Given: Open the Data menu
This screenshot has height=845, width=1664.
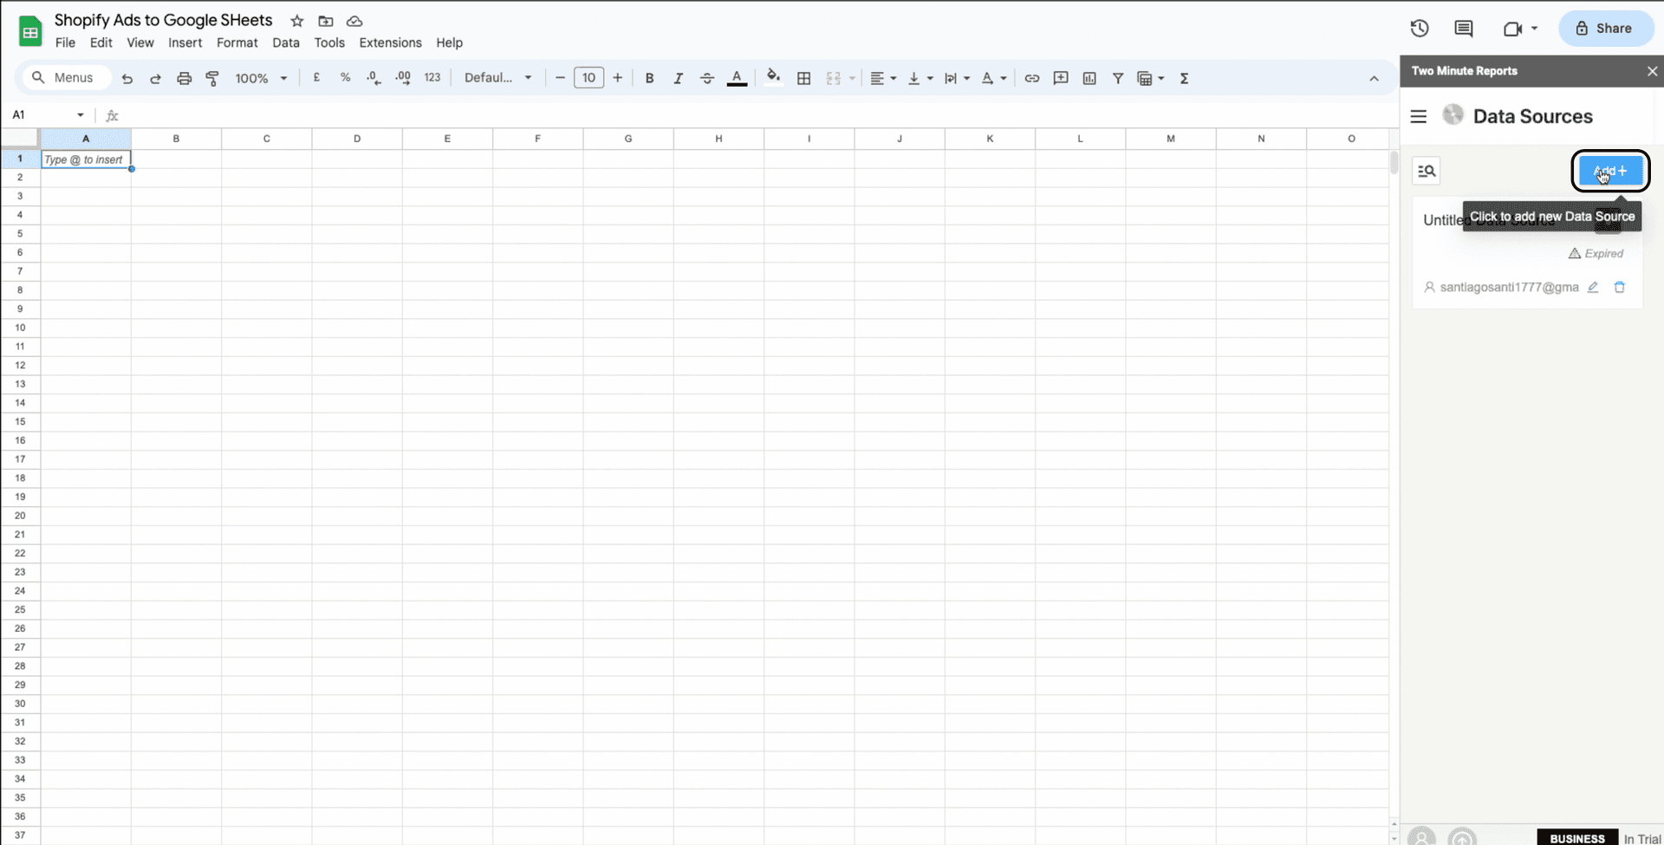Looking at the screenshot, I should click(x=286, y=42).
